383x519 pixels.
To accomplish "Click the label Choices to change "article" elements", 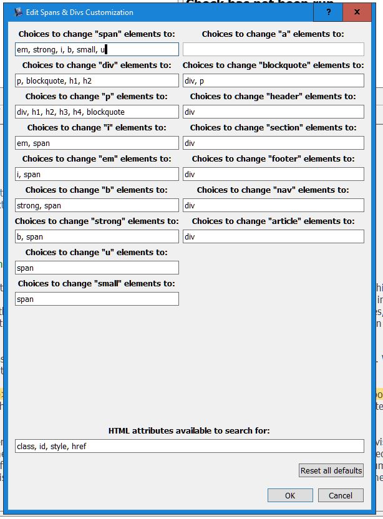I will [273, 221].
